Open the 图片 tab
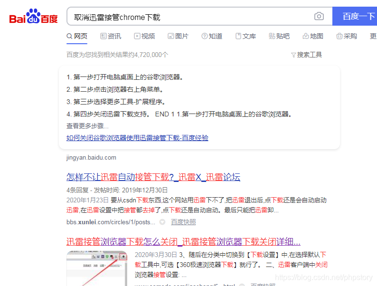 coord(178,36)
